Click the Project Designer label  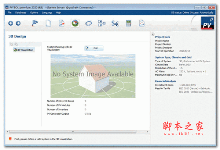tap(164, 47)
